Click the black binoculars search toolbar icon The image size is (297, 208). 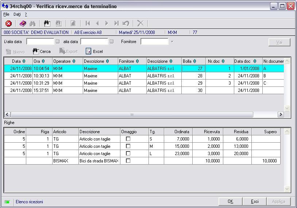tap(47, 23)
